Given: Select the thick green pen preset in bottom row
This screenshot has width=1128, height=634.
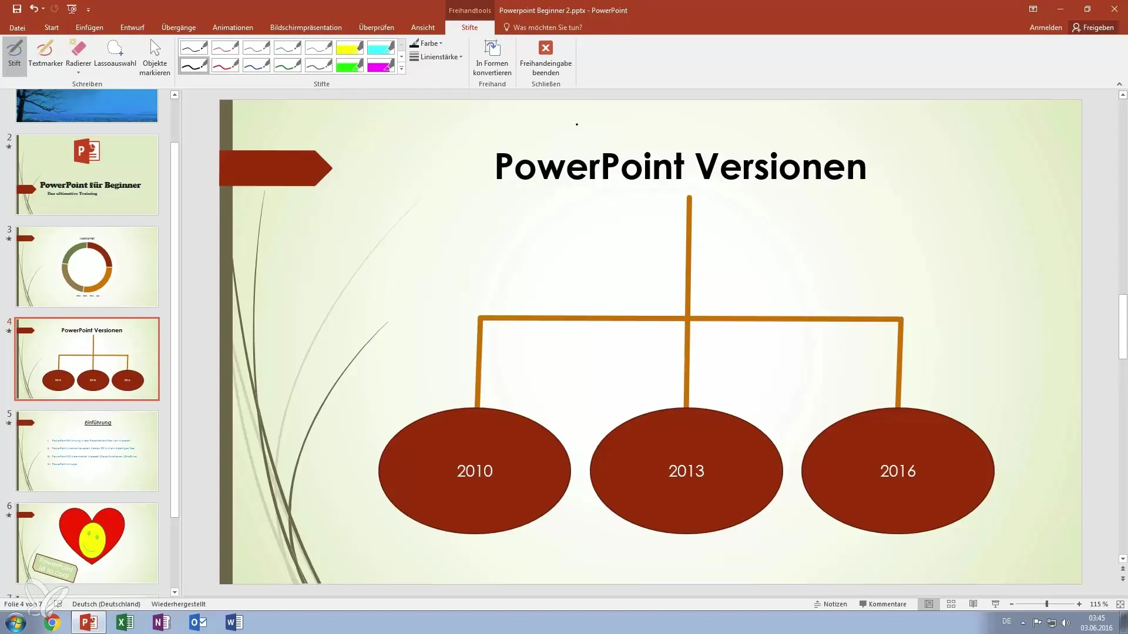Looking at the screenshot, I should tap(287, 65).
